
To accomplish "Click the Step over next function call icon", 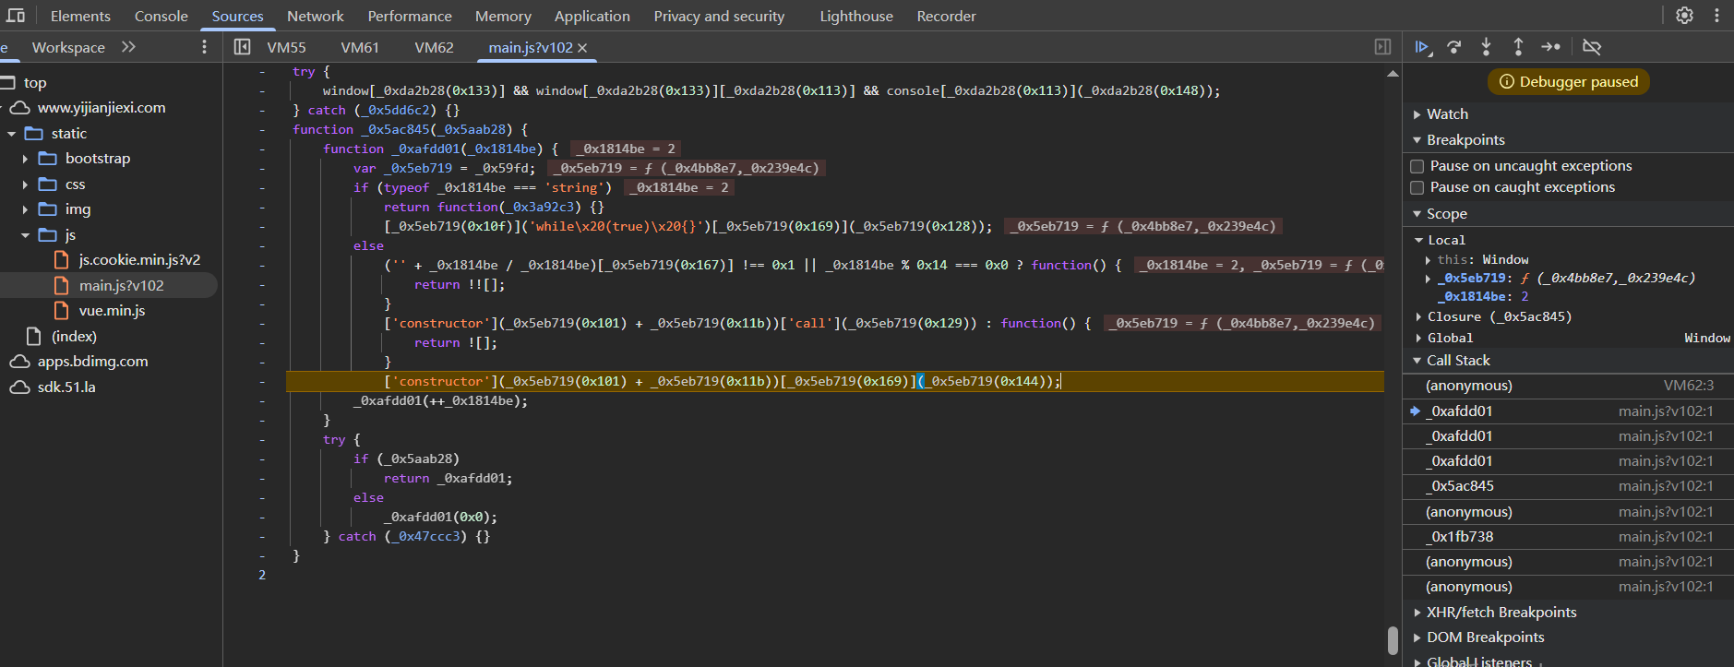I will pyautogui.click(x=1454, y=47).
